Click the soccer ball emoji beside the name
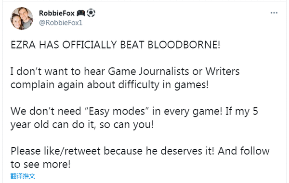Viewport: 289px width, 183px height. point(91,13)
